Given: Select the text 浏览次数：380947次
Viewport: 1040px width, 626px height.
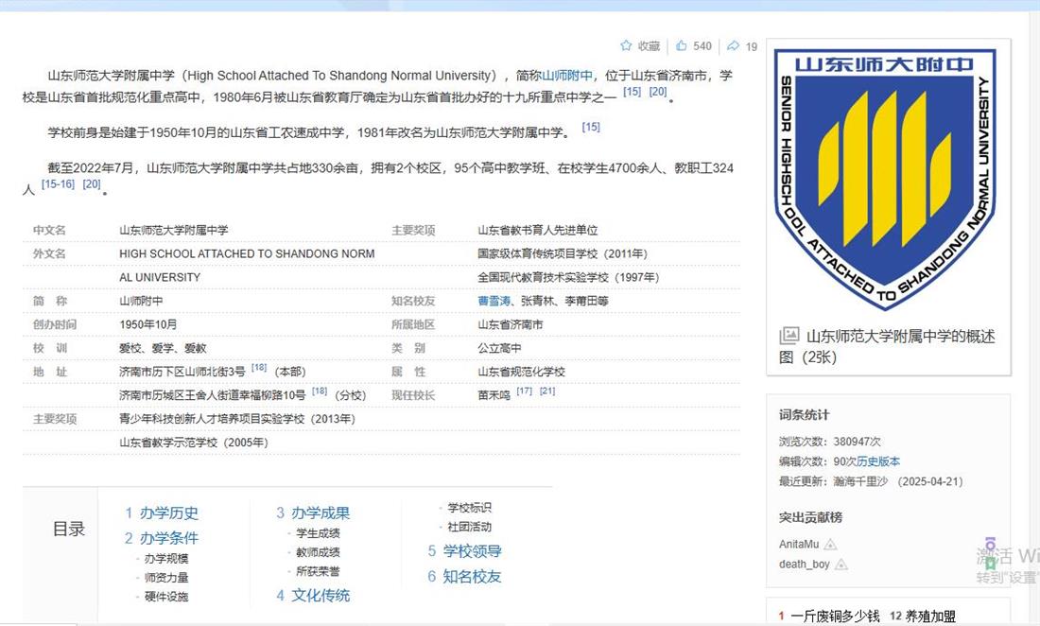Looking at the screenshot, I should (830, 442).
